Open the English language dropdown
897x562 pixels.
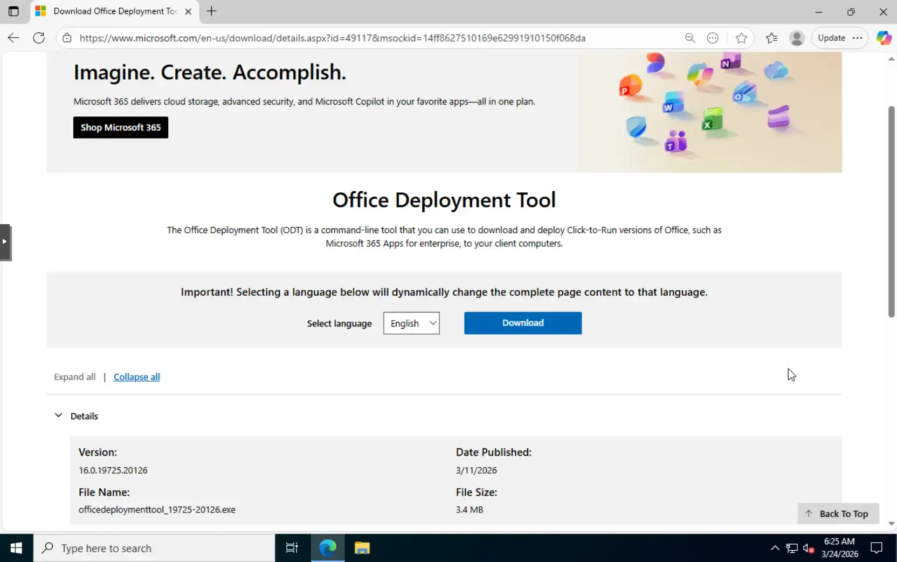[411, 323]
